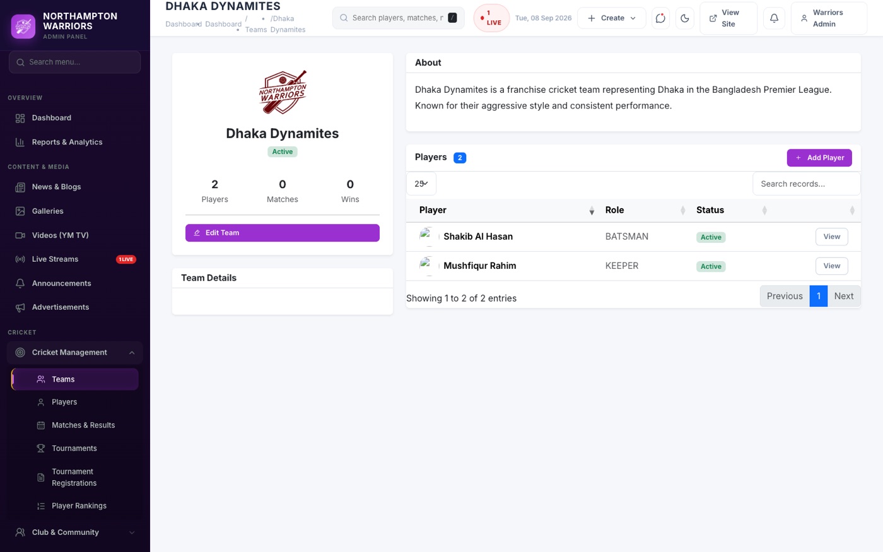
Task: View Shakib Al Hasan's player details
Action: pos(832,237)
